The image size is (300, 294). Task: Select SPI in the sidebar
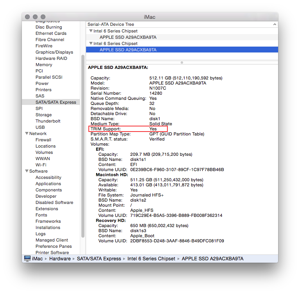(x=39, y=108)
